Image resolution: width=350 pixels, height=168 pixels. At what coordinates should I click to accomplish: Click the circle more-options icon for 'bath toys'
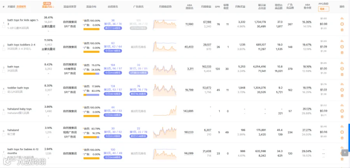coord(342,68)
